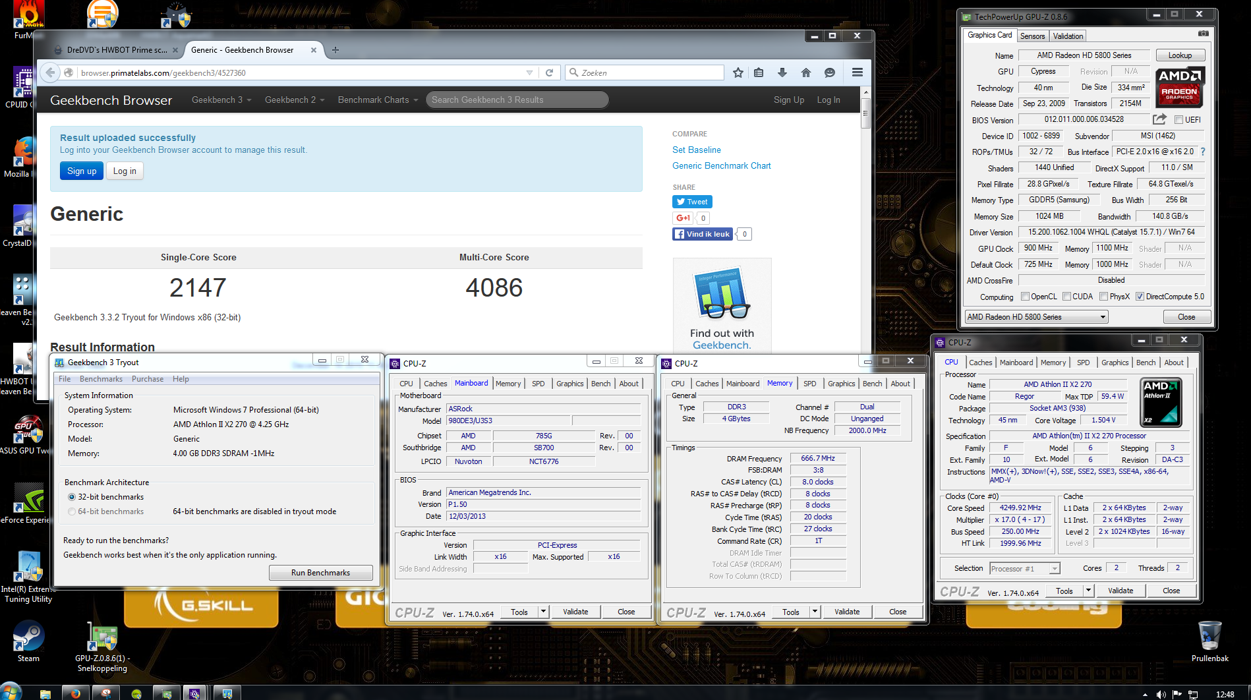Toggle OpenCL checkbox in GPU-Z

[x=1025, y=297]
